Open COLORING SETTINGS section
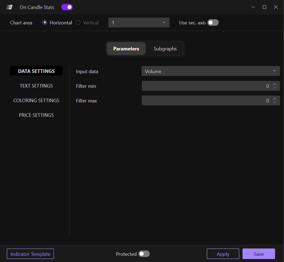This screenshot has height=262, width=284. tap(36, 101)
